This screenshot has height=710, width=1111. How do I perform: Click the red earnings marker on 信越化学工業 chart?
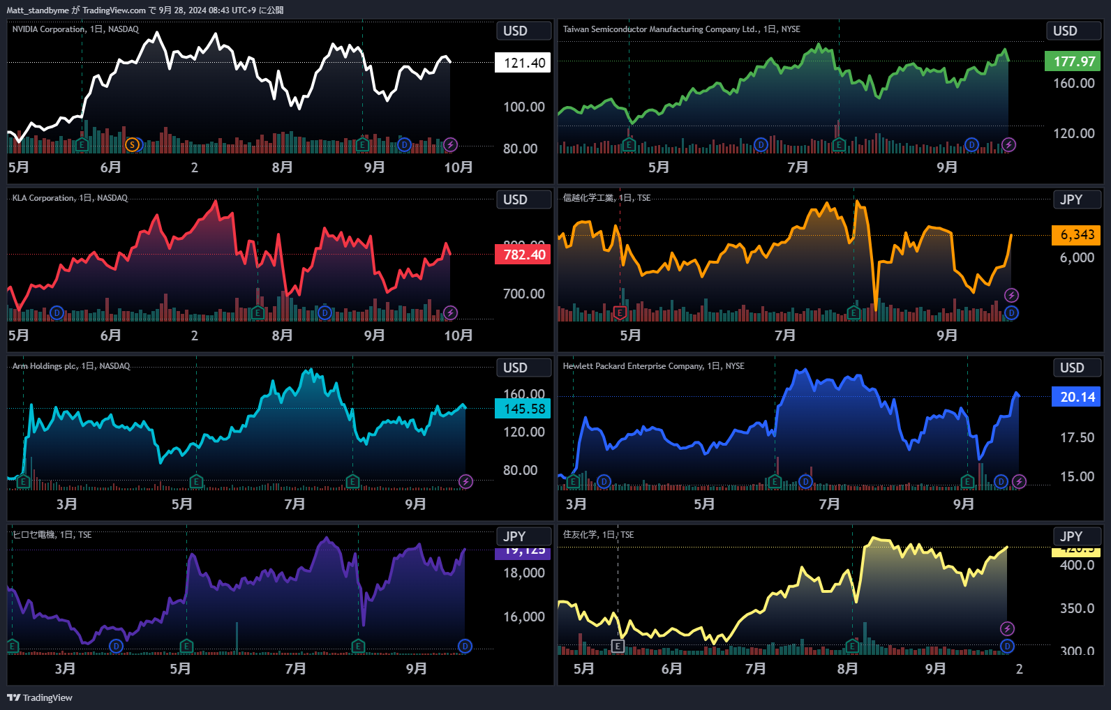pyautogui.click(x=620, y=313)
